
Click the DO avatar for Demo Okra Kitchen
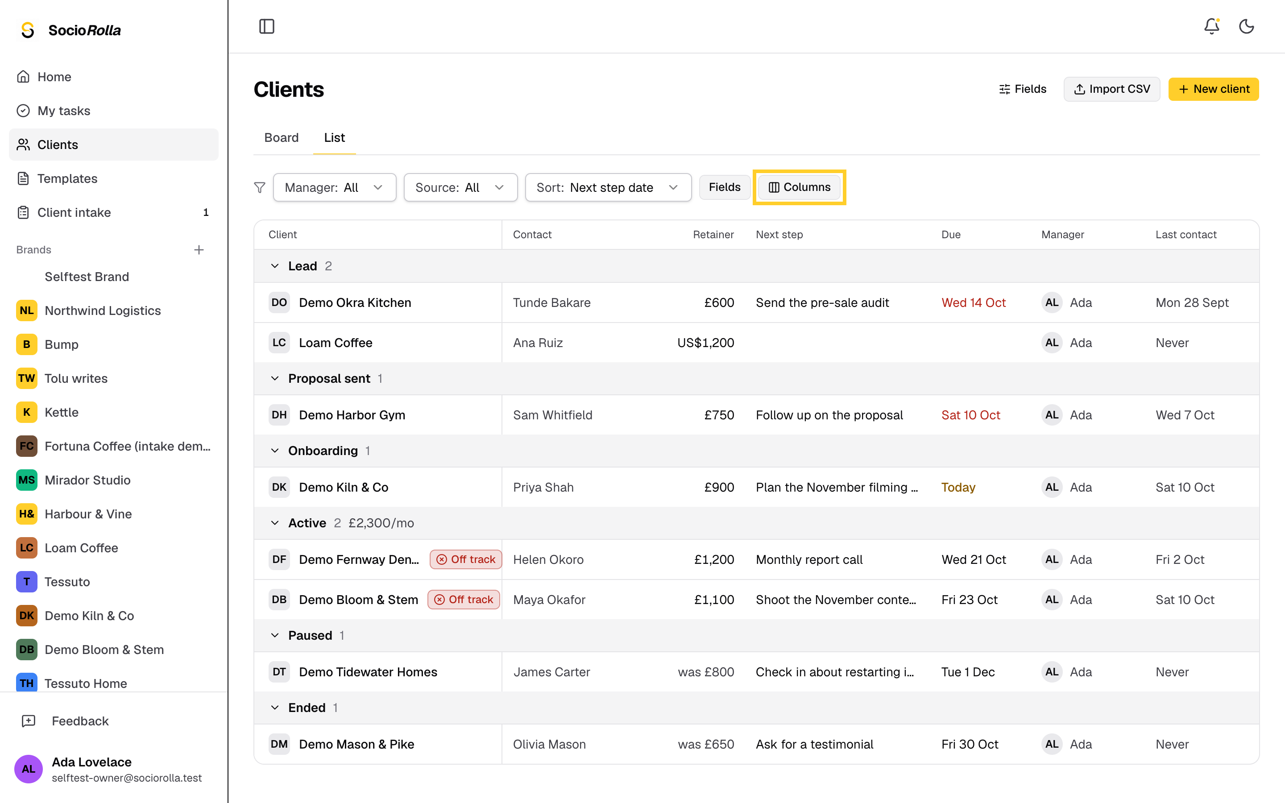(279, 303)
